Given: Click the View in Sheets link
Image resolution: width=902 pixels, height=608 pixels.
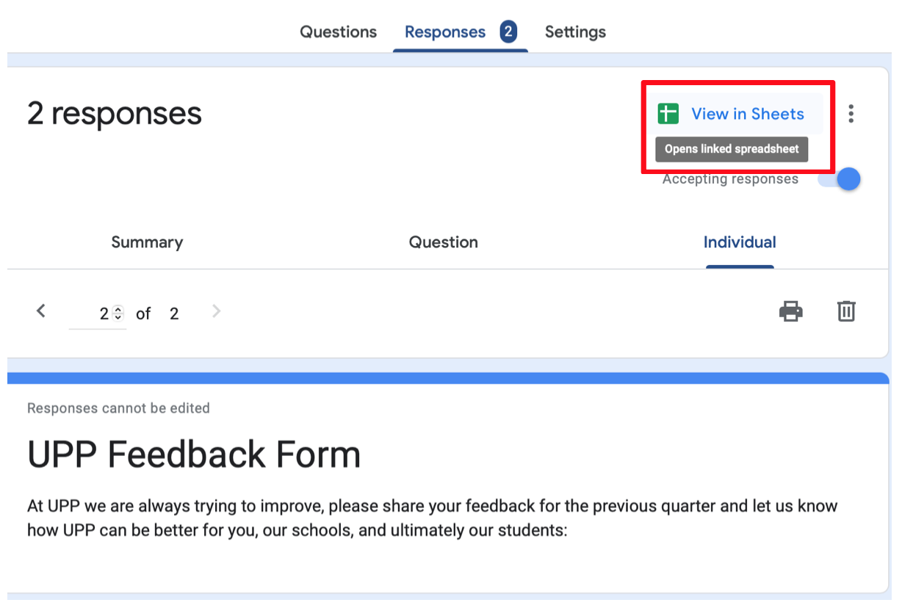Looking at the screenshot, I should (x=748, y=114).
